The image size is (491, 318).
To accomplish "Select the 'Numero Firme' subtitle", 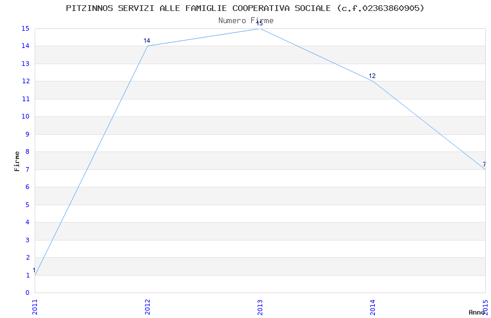I will point(246,21).
